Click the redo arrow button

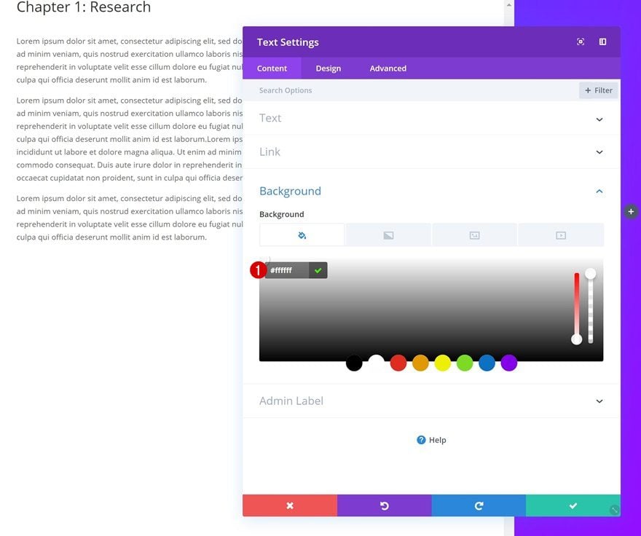pos(479,505)
